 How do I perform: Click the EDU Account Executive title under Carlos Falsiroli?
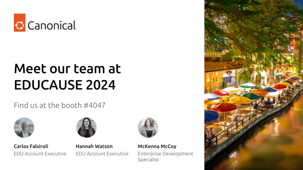click(x=40, y=153)
